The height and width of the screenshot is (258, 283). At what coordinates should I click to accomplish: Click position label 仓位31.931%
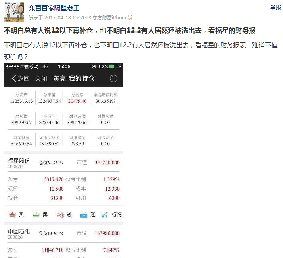point(51,163)
